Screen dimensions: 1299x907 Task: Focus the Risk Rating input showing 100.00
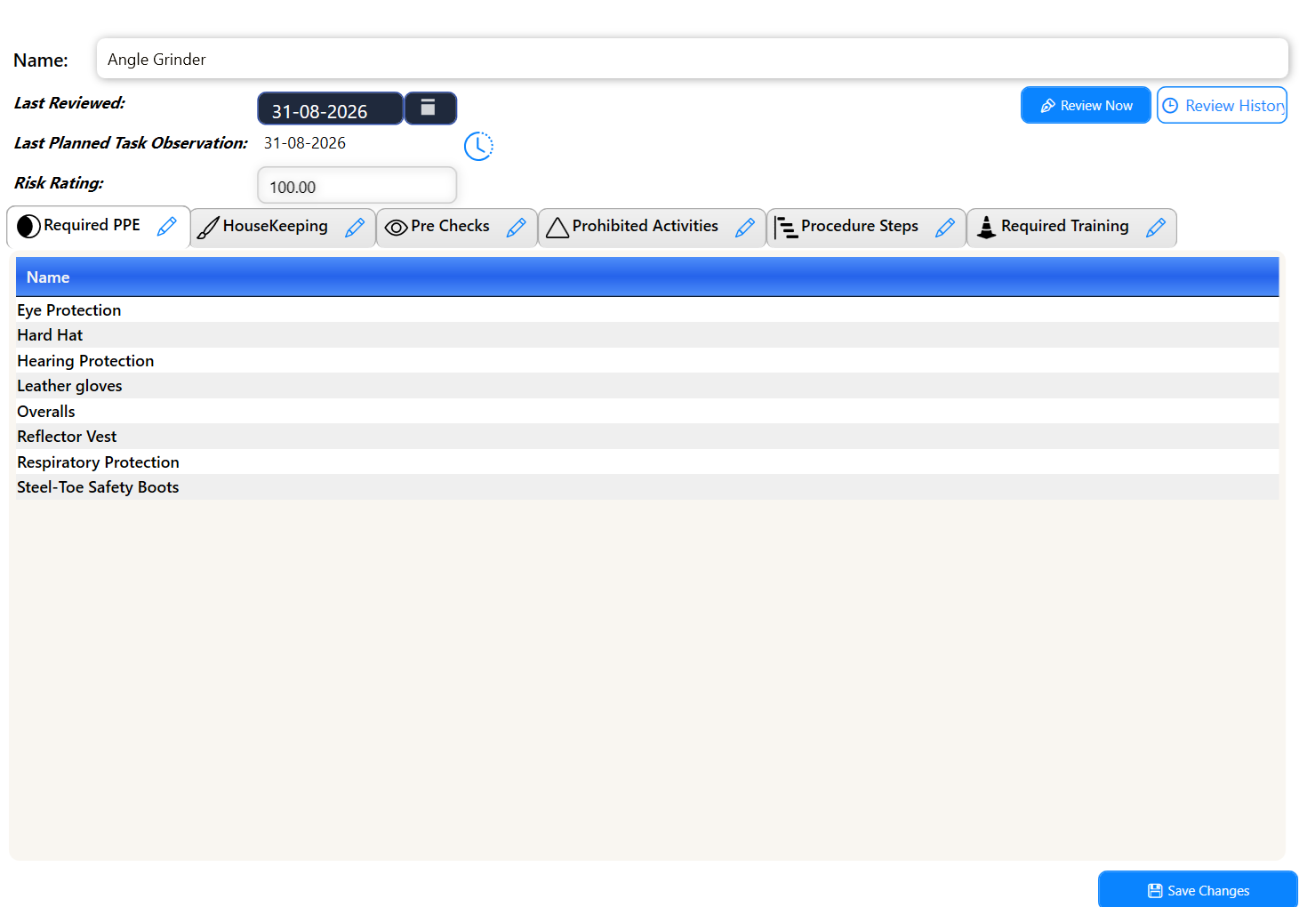(x=357, y=186)
